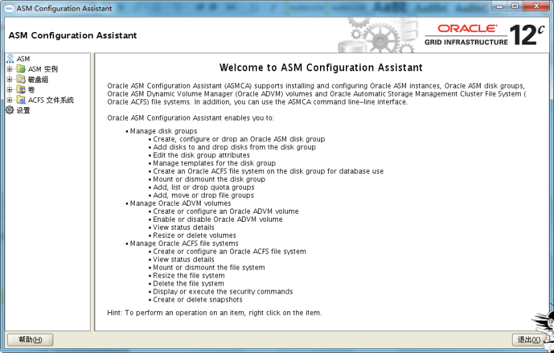Expand the 卷 tree node

pyautogui.click(x=9, y=90)
